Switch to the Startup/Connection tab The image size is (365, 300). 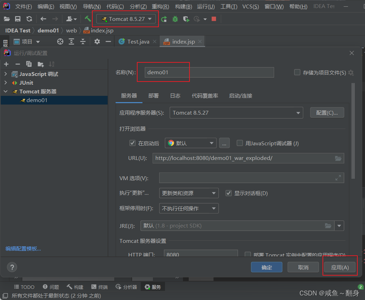point(240,96)
